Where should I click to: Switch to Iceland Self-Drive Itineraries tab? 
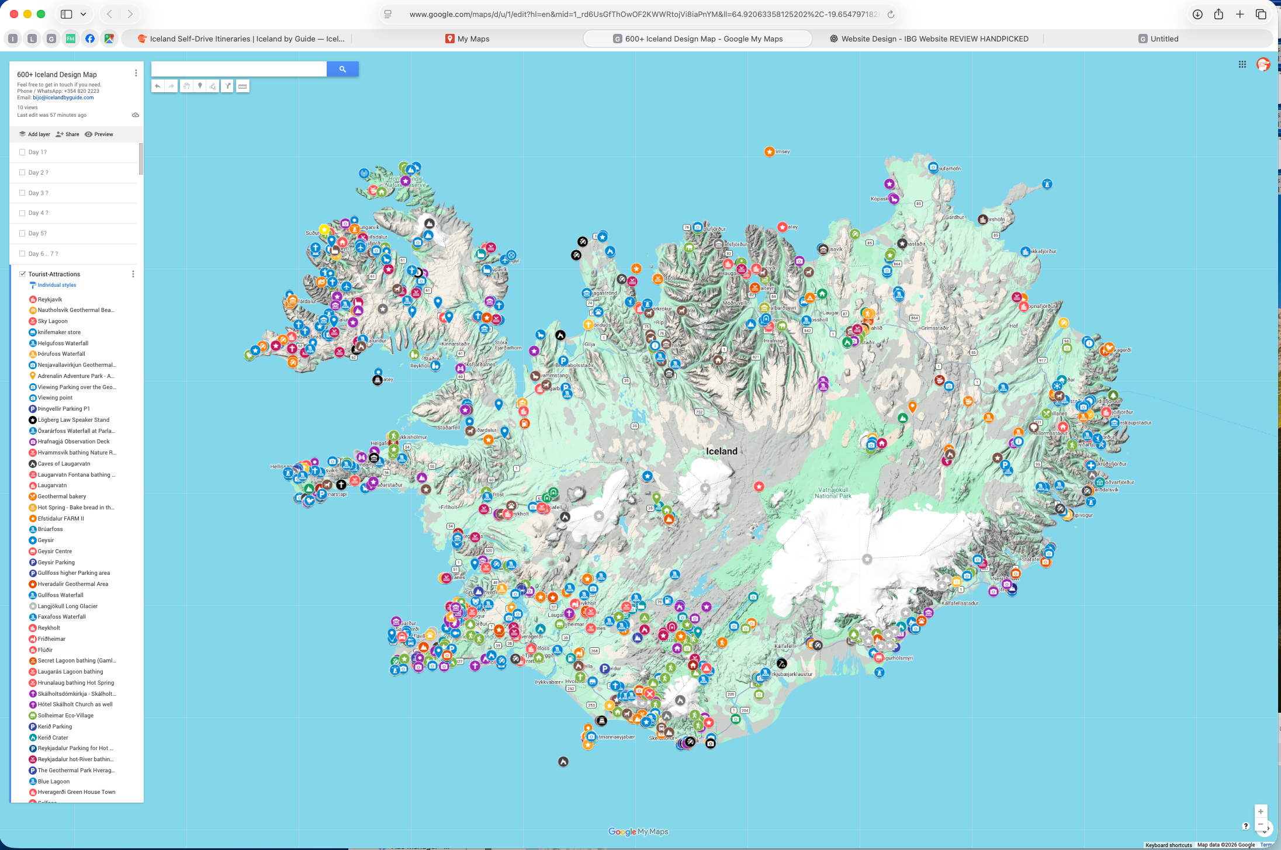pos(240,39)
